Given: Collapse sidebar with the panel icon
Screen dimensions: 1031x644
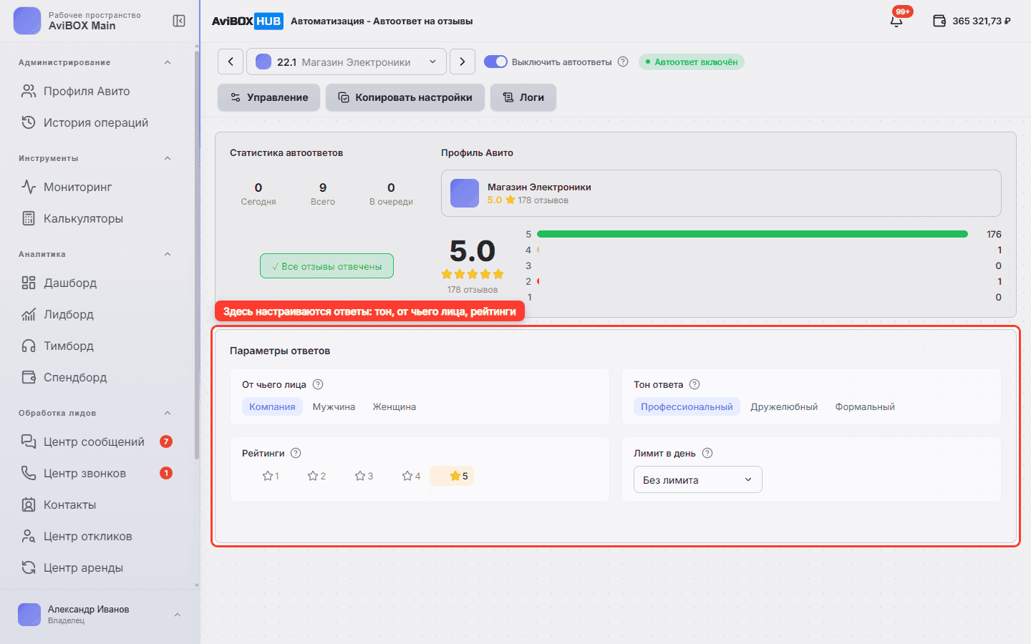Looking at the screenshot, I should click(x=179, y=21).
